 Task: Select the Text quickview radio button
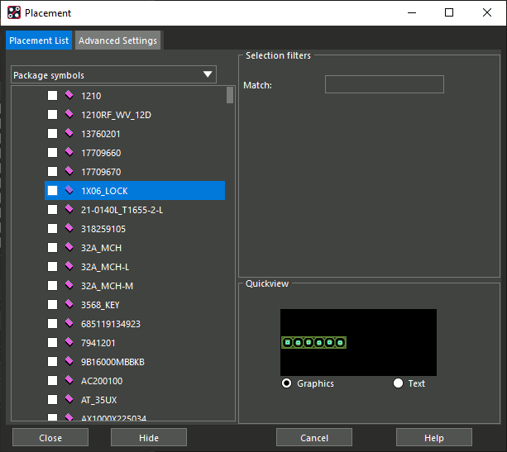(398, 383)
